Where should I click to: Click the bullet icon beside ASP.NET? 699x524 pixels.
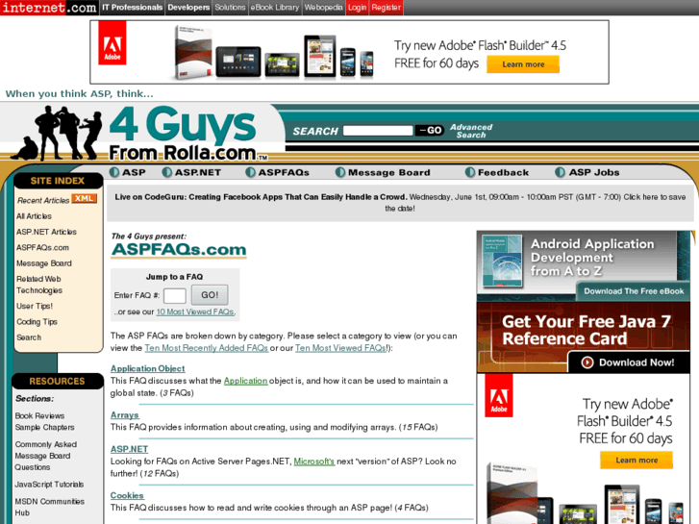click(167, 172)
